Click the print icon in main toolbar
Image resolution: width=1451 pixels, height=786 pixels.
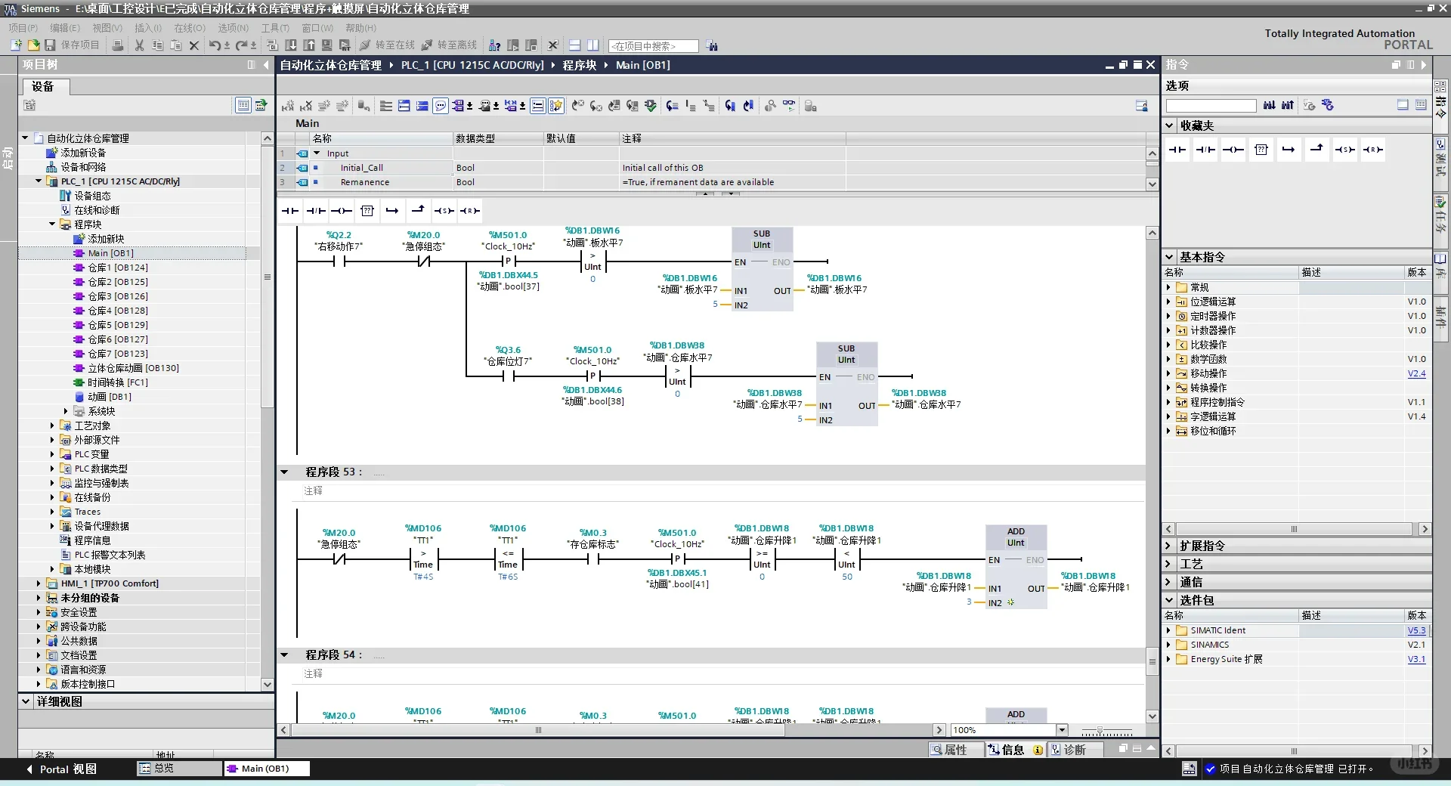(118, 45)
